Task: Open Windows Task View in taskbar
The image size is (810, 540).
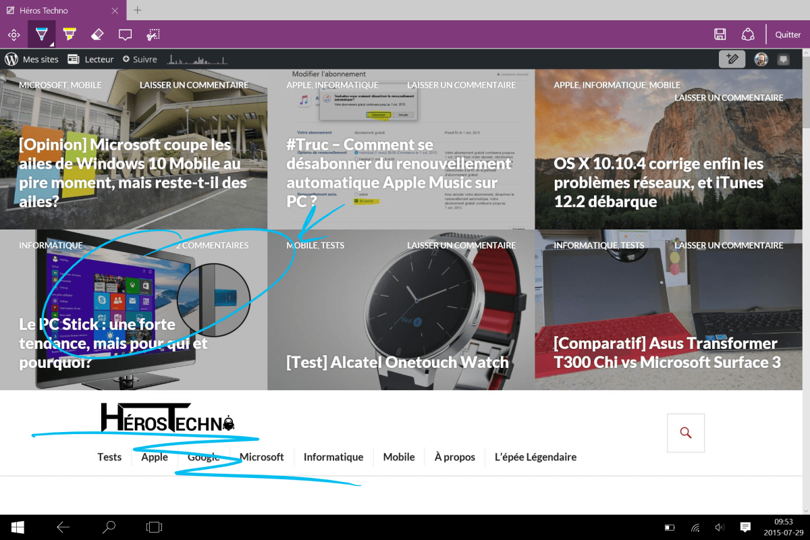Action: point(155,527)
